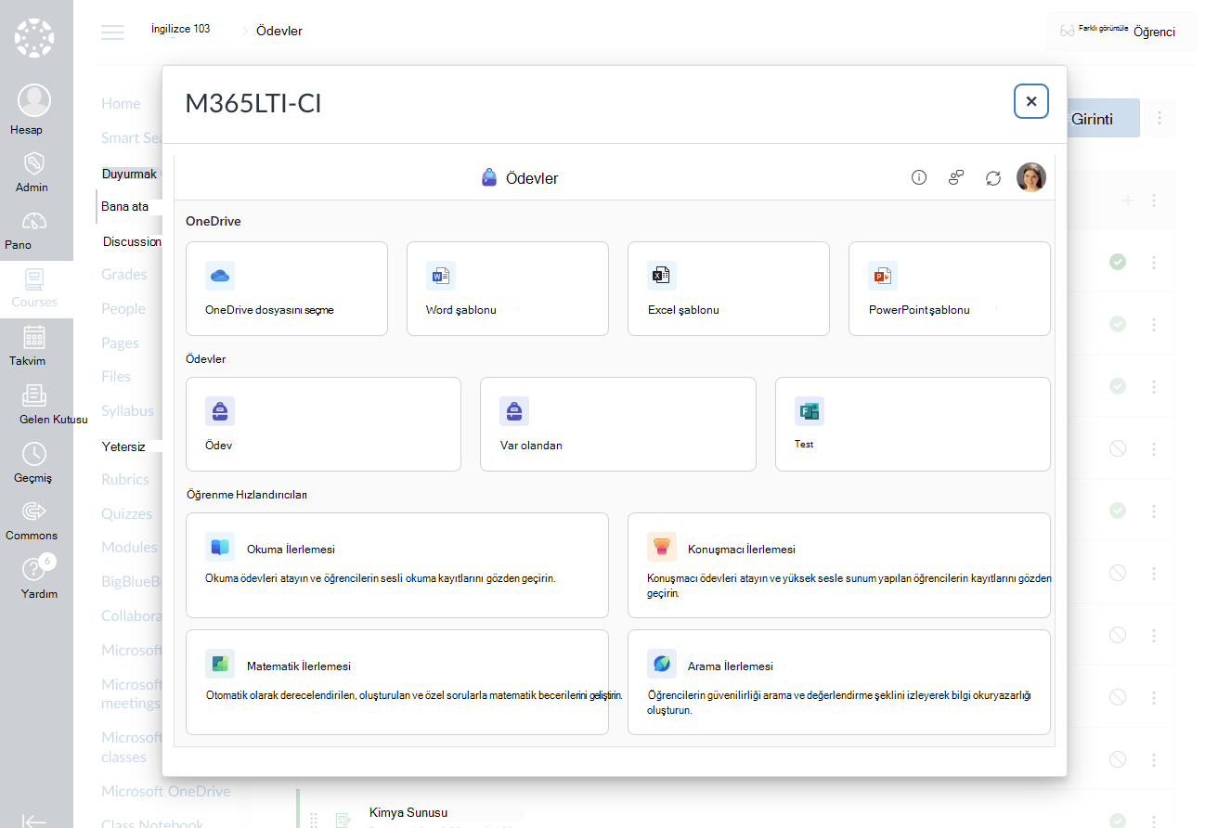The height and width of the screenshot is (828, 1205).
Task: Click the Ödevler breadcrumb link
Action: click(x=279, y=31)
